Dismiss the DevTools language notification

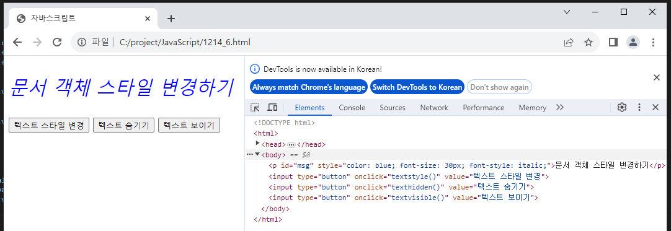657,77
